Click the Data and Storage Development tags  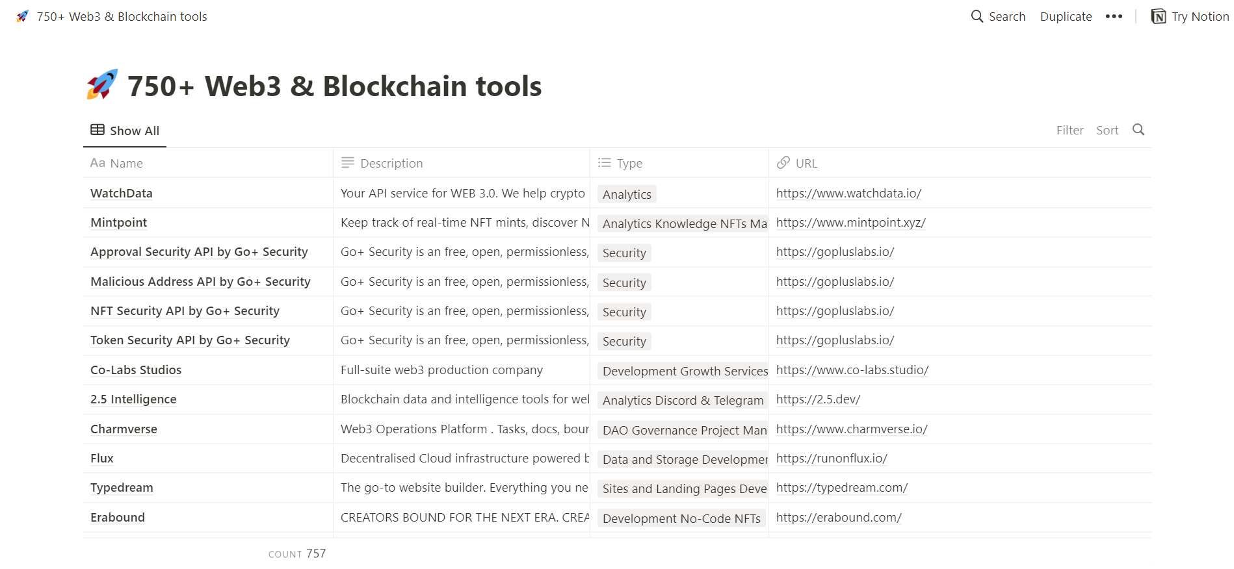[683, 459]
